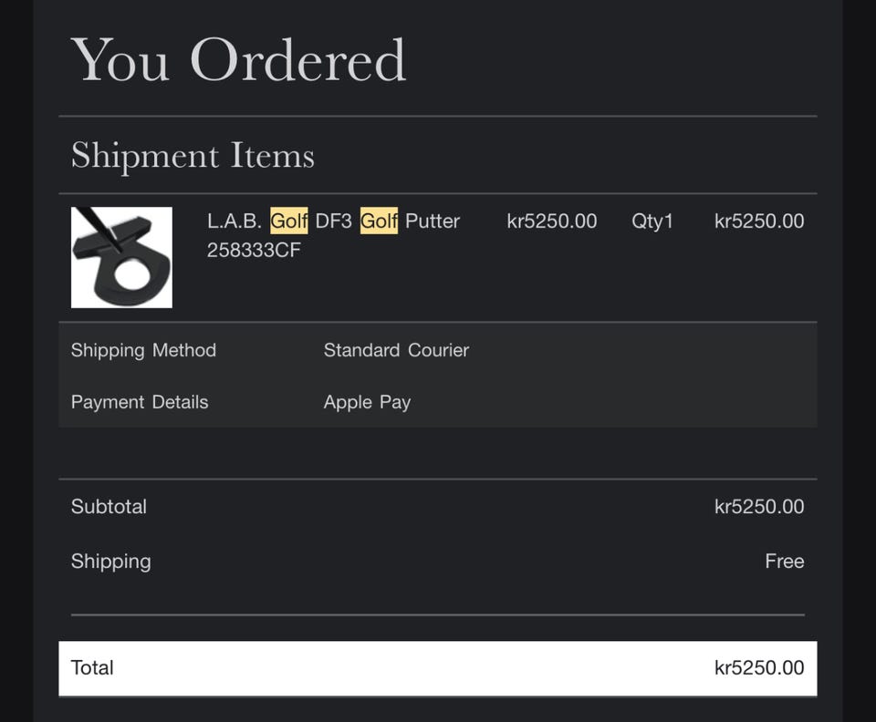Click the "You Ordered" heading
The image size is (876, 722).
[x=238, y=60]
